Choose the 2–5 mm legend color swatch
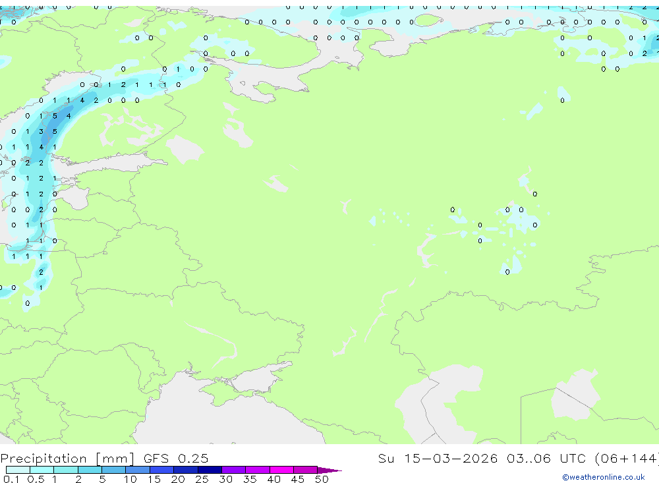The image size is (659, 483). click(x=90, y=470)
